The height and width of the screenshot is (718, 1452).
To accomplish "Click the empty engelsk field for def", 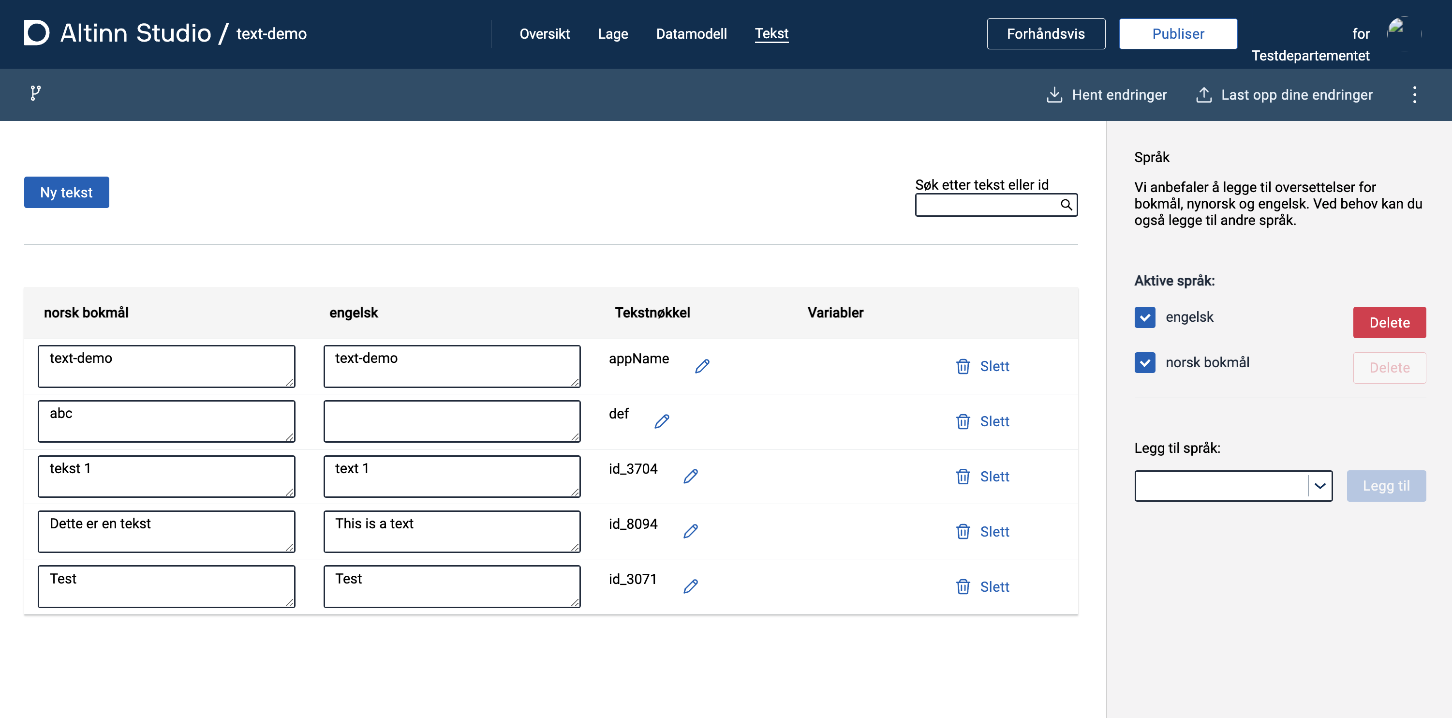I will coord(451,421).
